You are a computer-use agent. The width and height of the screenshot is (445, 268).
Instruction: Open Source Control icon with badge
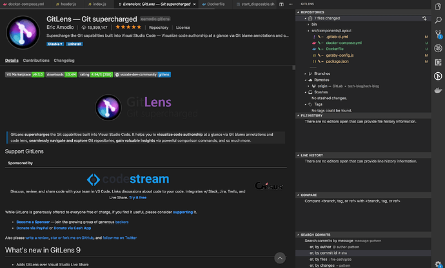click(438, 34)
